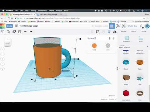The width and height of the screenshot is (150, 112).
Task: Click the Beta badge button
Action: [x=10, y=26]
